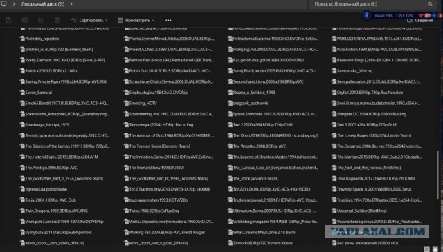Select file icon of The.Prestige.2006.BDRip-AVC
Image resolution: width=443 pixels, height=252 pixels.
tap(22, 168)
